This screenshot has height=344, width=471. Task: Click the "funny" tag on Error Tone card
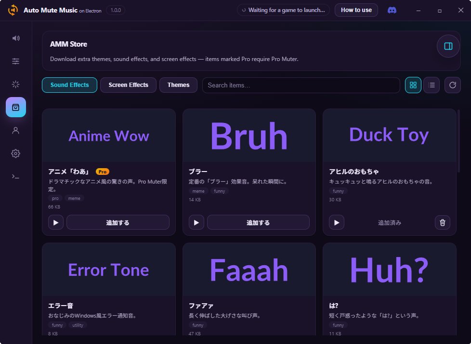click(57, 325)
